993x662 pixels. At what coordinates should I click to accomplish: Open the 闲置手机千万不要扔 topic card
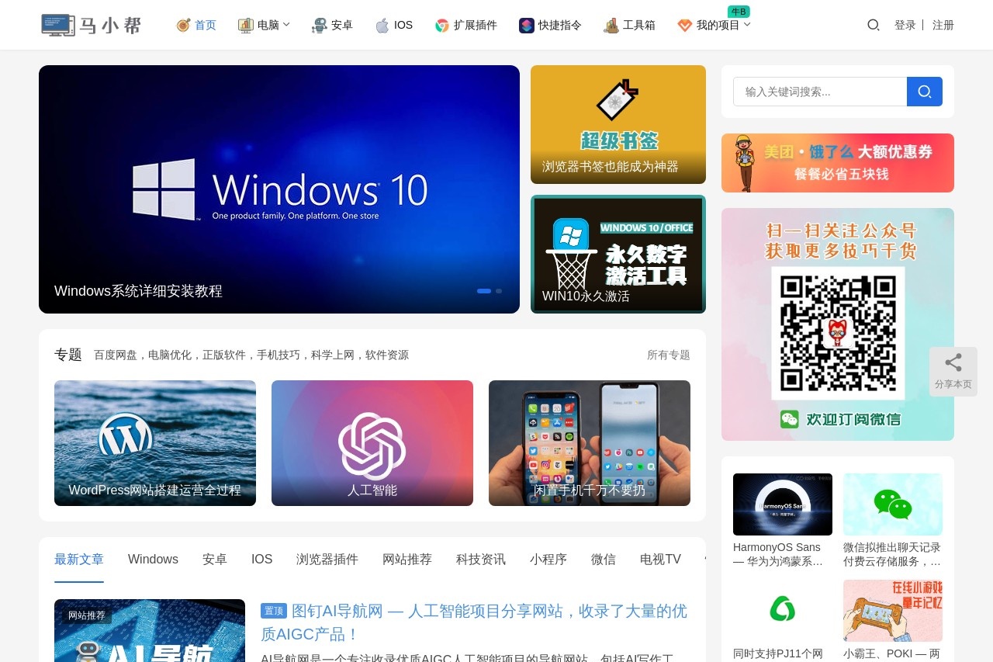tap(590, 443)
